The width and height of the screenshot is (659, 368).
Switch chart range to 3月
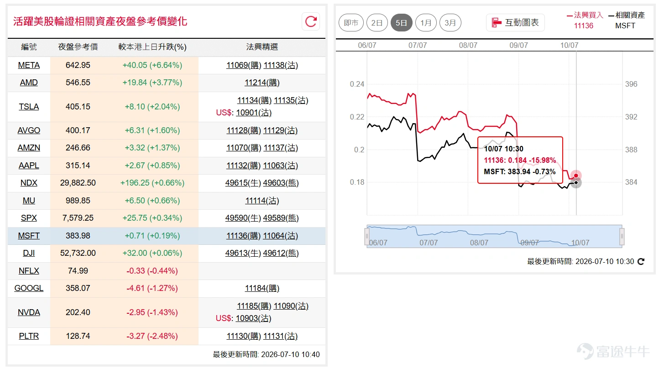tap(450, 22)
